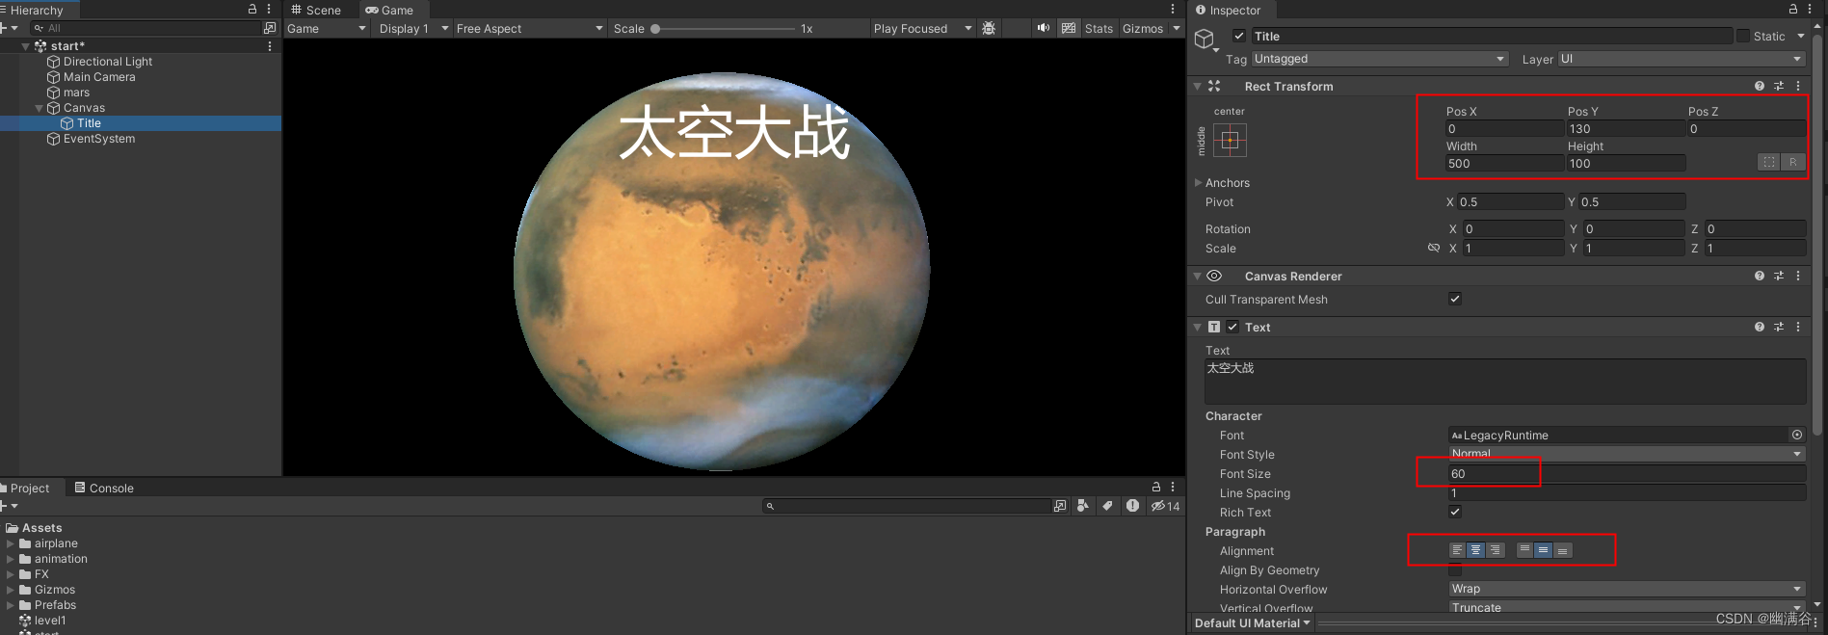This screenshot has height=635, width=1828.
Task: Open Horizontal Overflow dropdown showing Wrap
Action: (x=1627, y=589)
